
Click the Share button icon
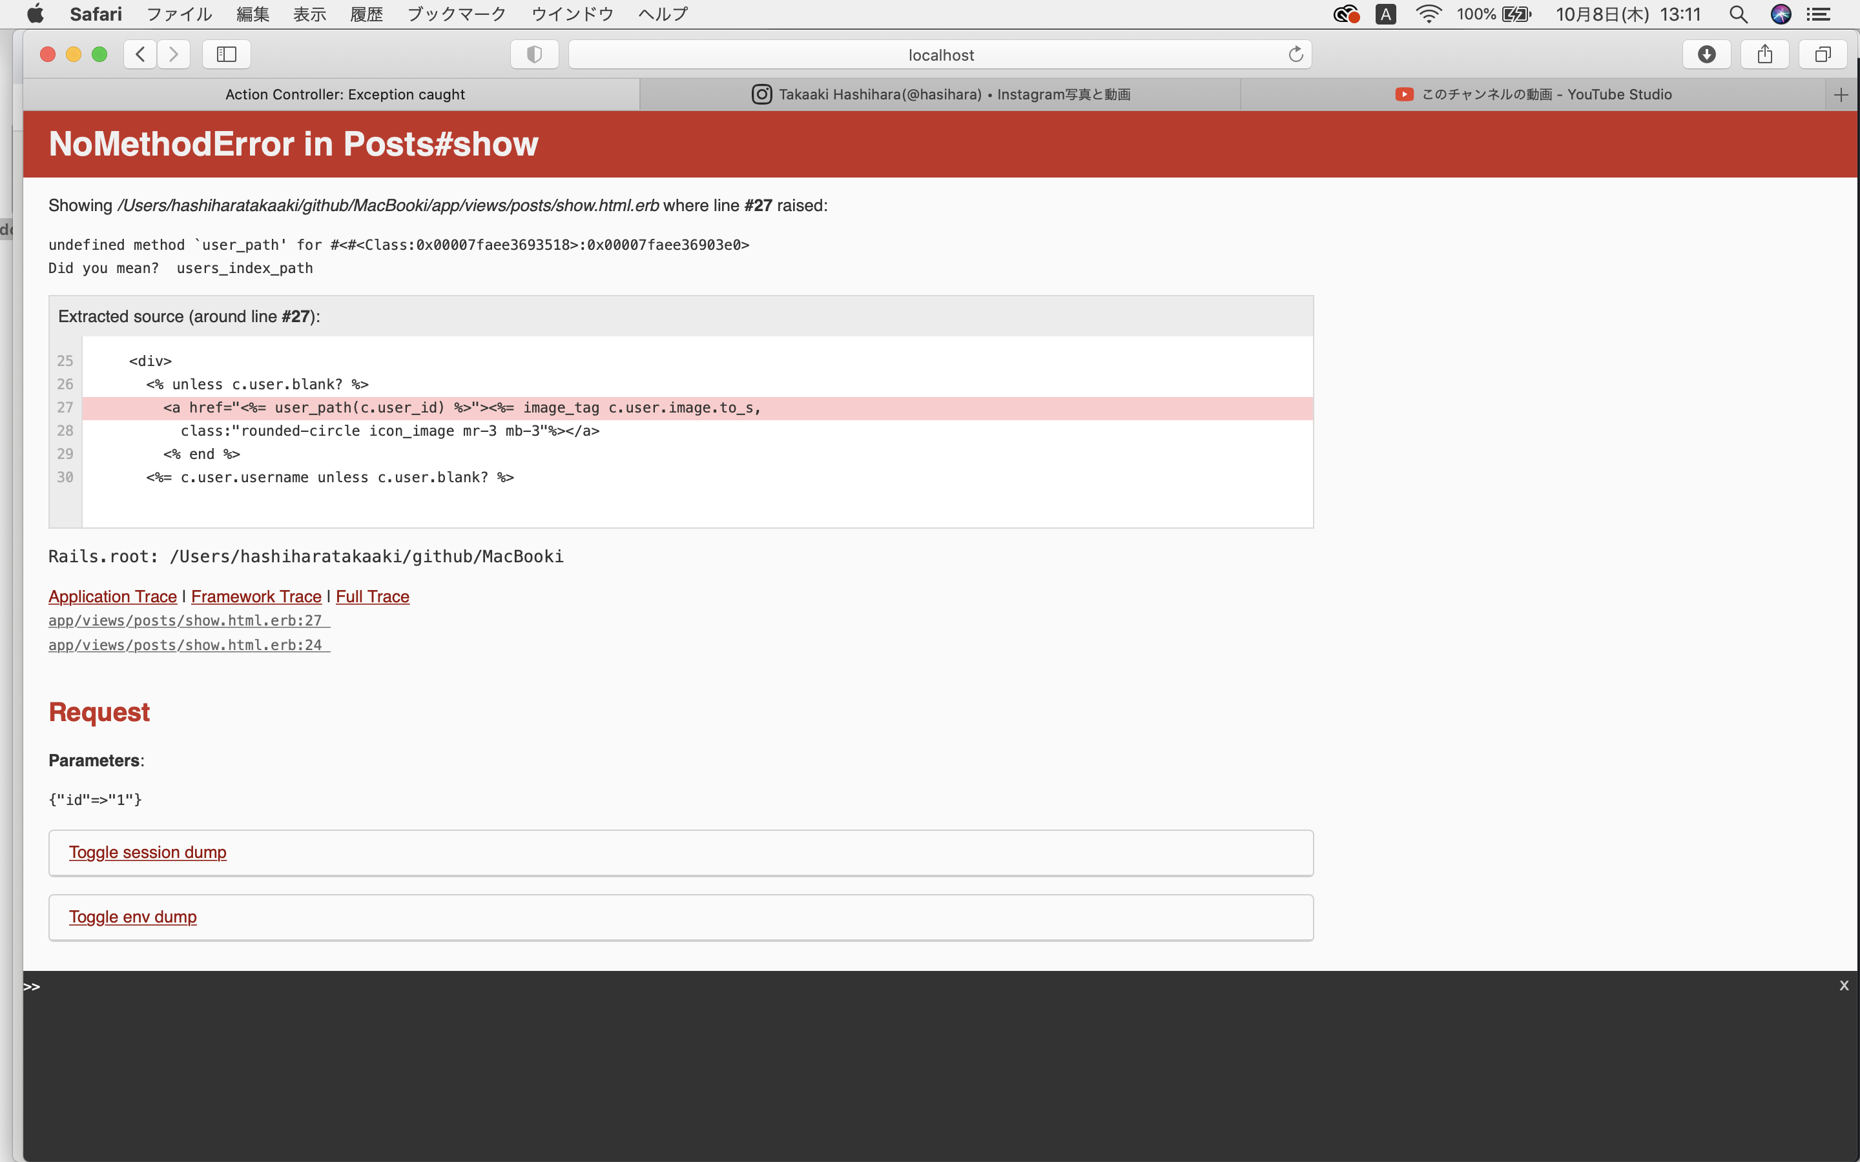click(1764, 54)
